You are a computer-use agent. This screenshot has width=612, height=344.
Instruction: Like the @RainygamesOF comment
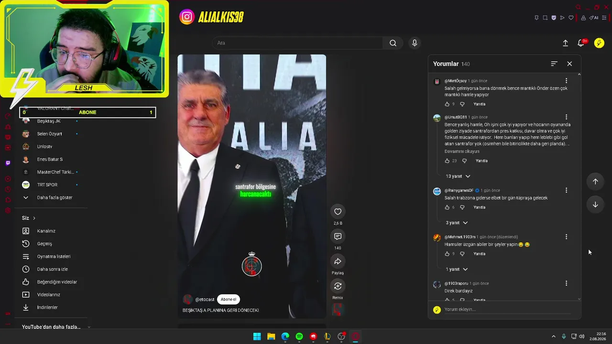pyautogui.click(x=447, y=207)
